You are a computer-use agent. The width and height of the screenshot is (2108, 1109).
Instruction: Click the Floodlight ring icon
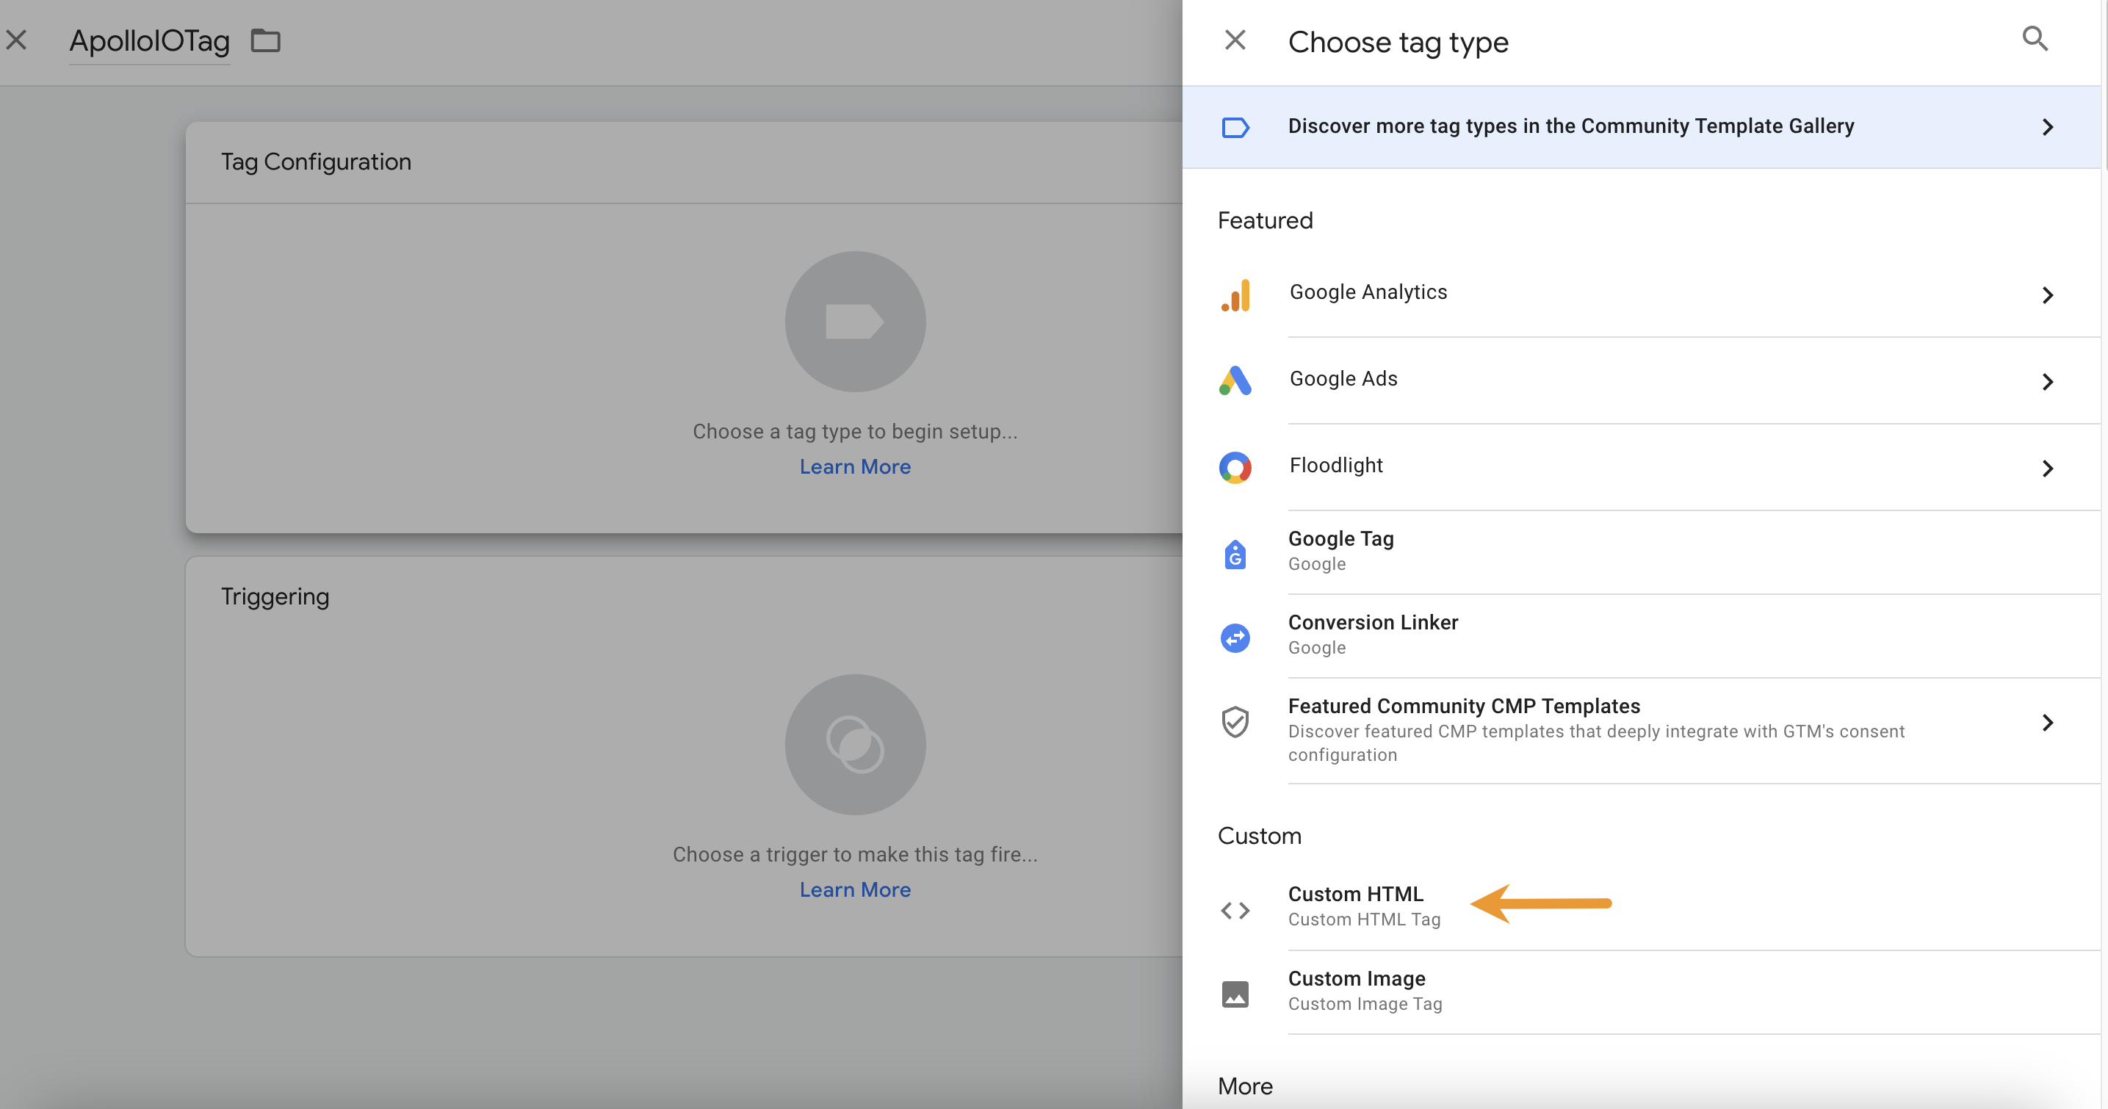point(1235,467)
